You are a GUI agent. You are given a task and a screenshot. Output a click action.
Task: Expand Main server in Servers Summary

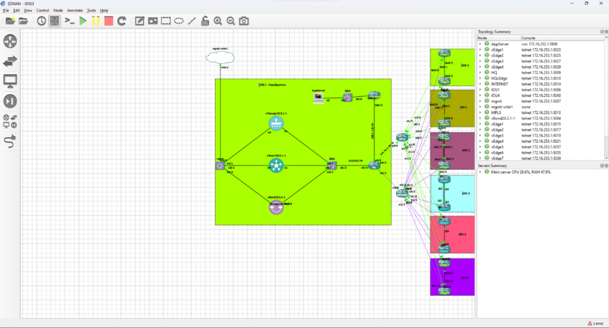pos(480,172)
